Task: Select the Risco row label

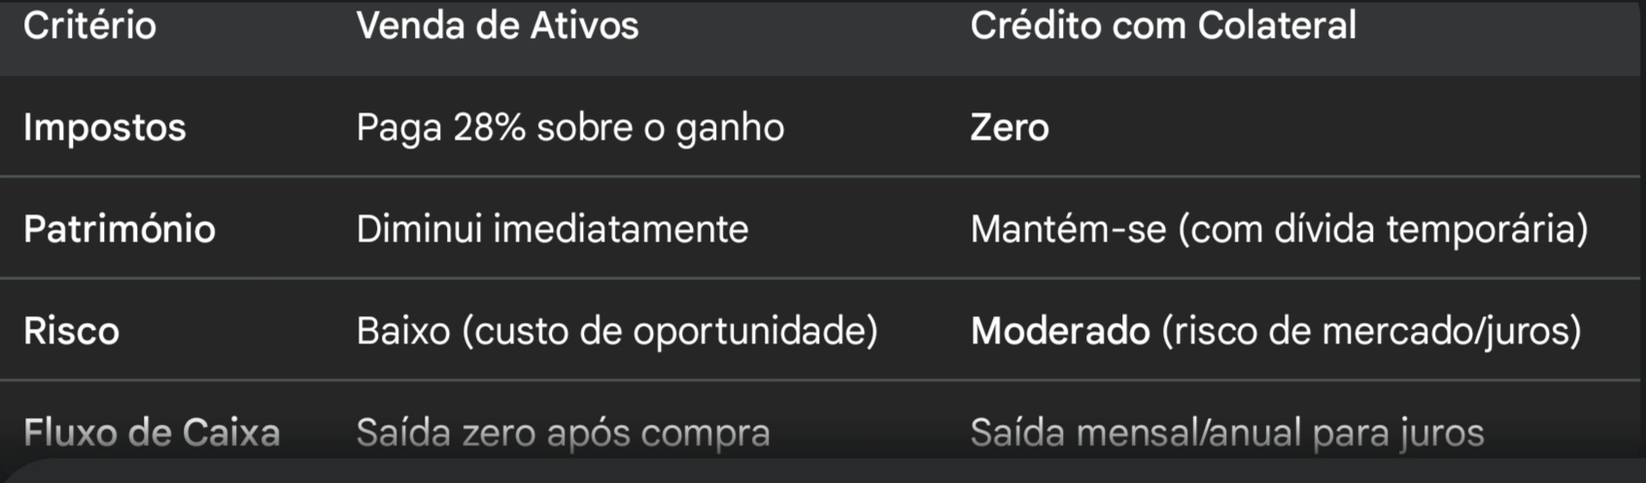Action: (x=71, y=332)
